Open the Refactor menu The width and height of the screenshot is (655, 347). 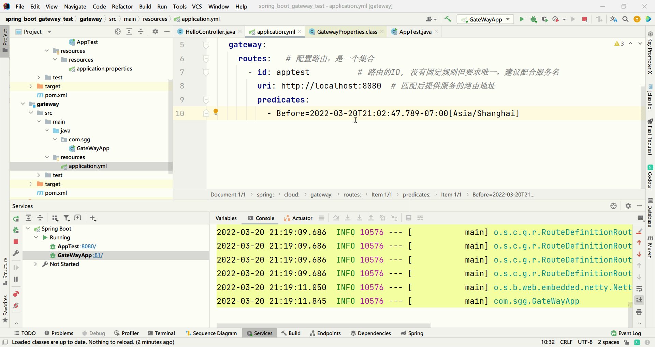pos(122,6)
